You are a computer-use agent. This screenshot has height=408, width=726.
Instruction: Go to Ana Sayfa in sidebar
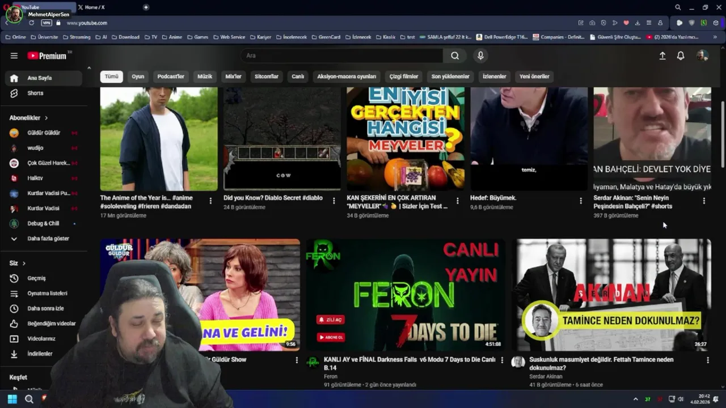coord(44,78)
